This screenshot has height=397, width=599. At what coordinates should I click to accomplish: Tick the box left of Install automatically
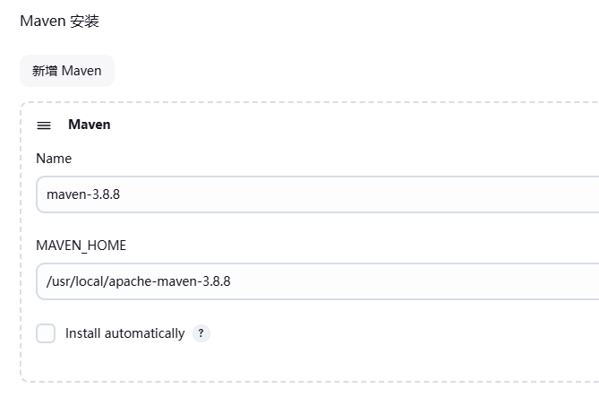pos(46,333)
